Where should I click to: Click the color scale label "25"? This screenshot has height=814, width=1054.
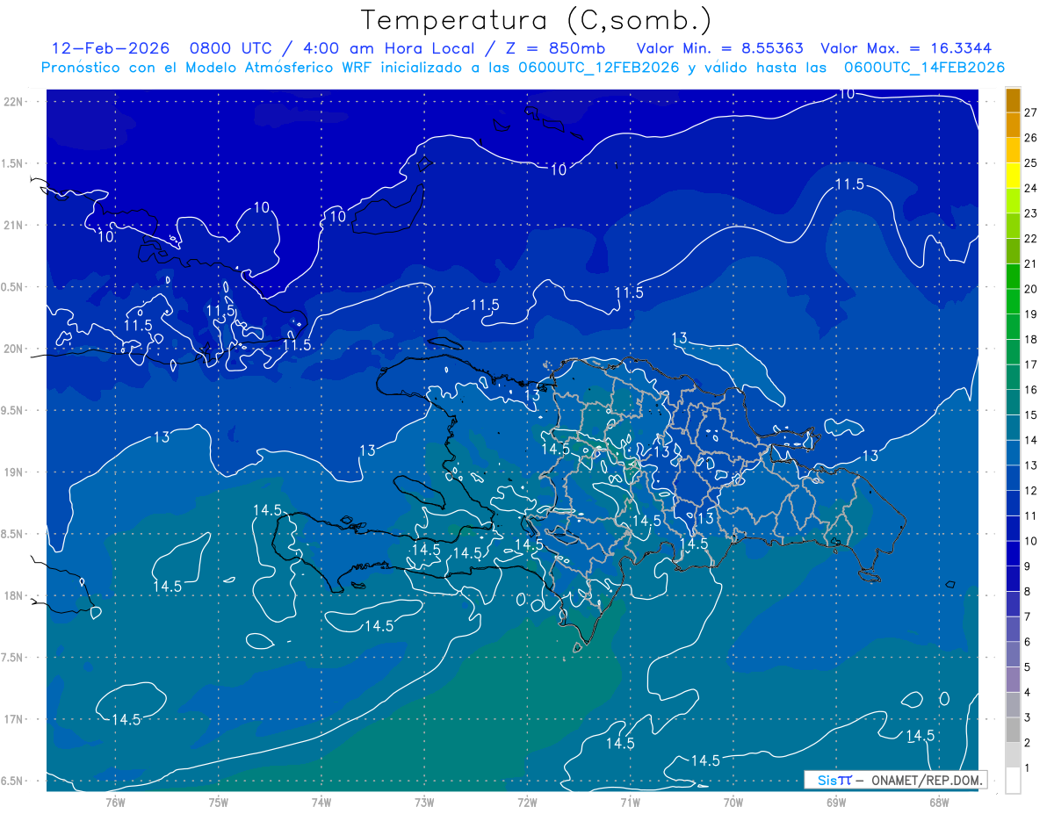point(1030,163)
